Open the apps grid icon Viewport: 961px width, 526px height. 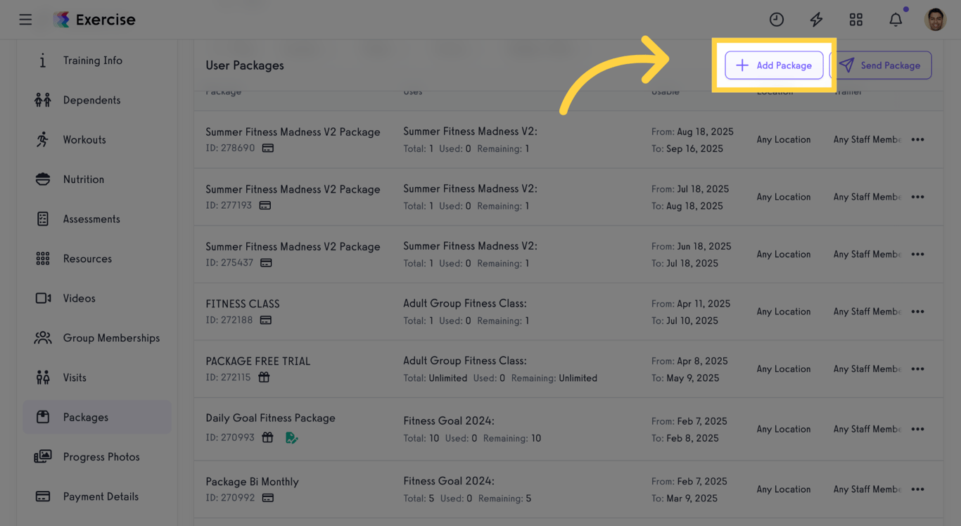[x=855, y=19]
